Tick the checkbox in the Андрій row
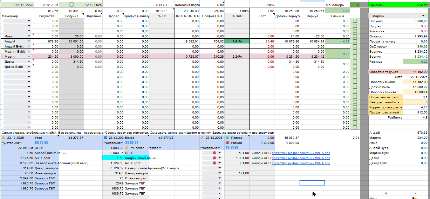Screen dimensions: 430x199 pyautogui.click(x=355, y=41)
